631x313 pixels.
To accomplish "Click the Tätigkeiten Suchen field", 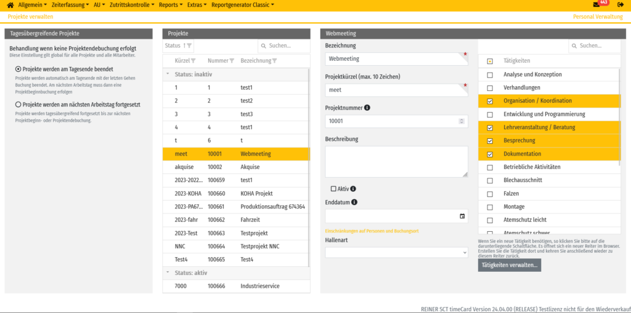I will [x=595, y=46].
